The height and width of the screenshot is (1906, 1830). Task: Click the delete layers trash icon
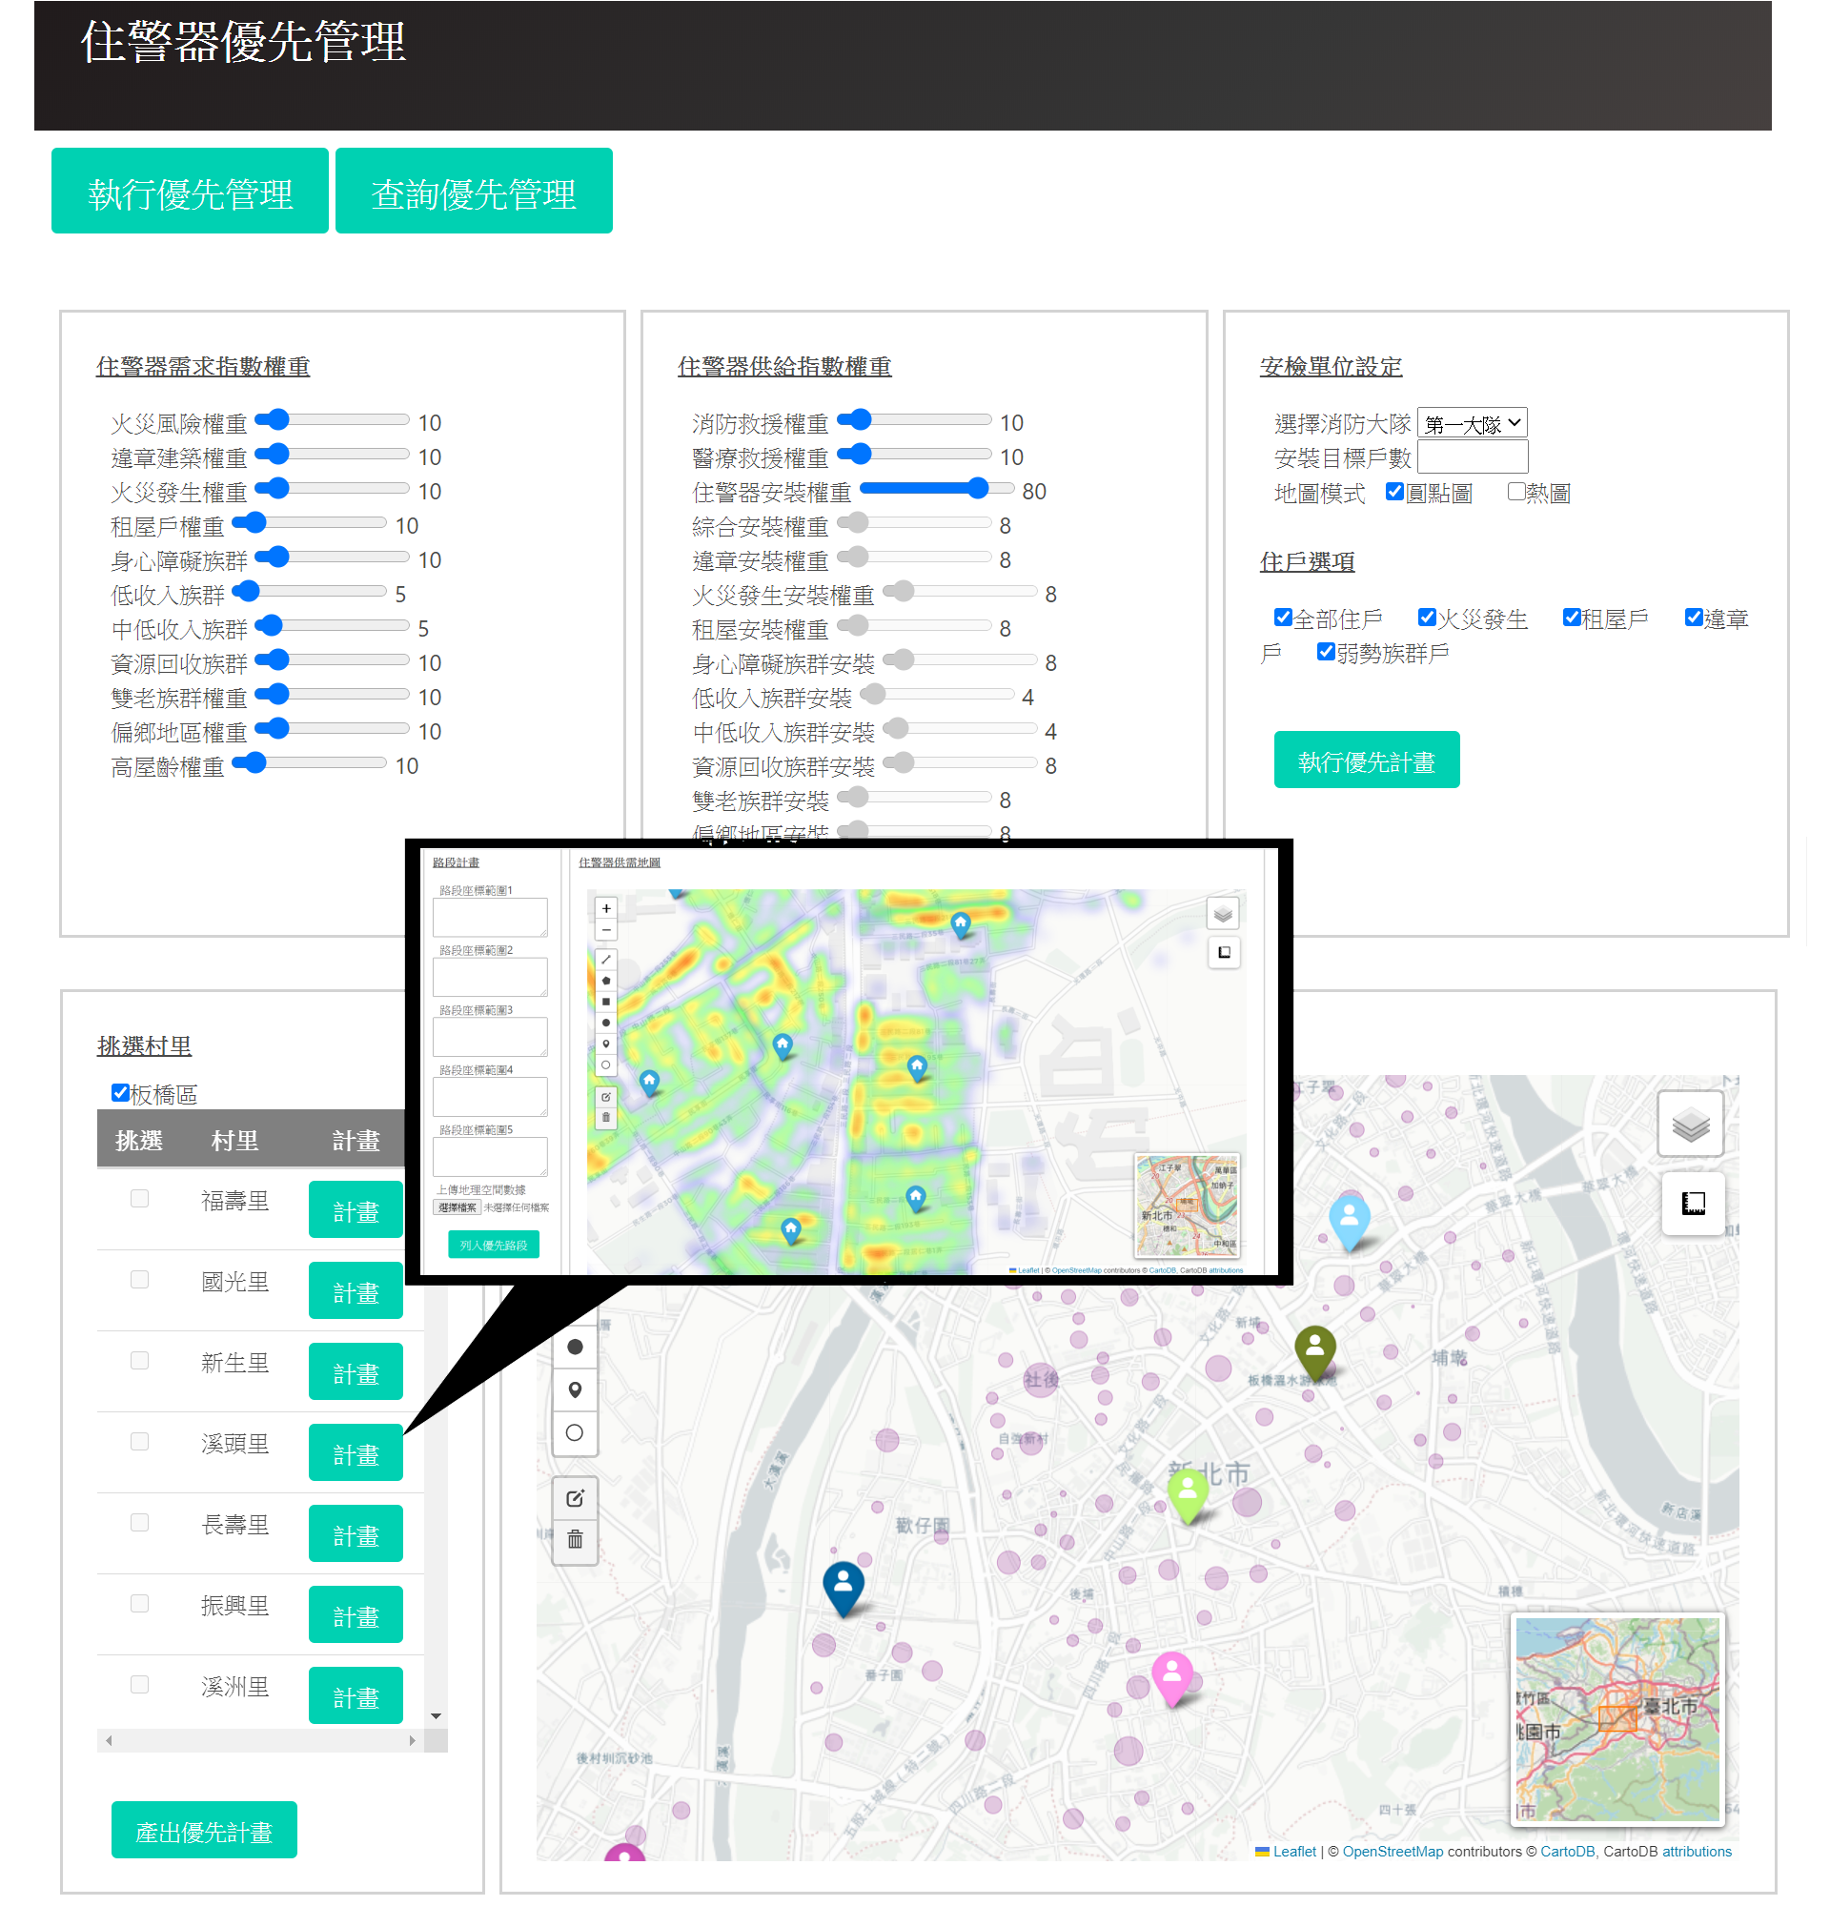(575, 1539)
